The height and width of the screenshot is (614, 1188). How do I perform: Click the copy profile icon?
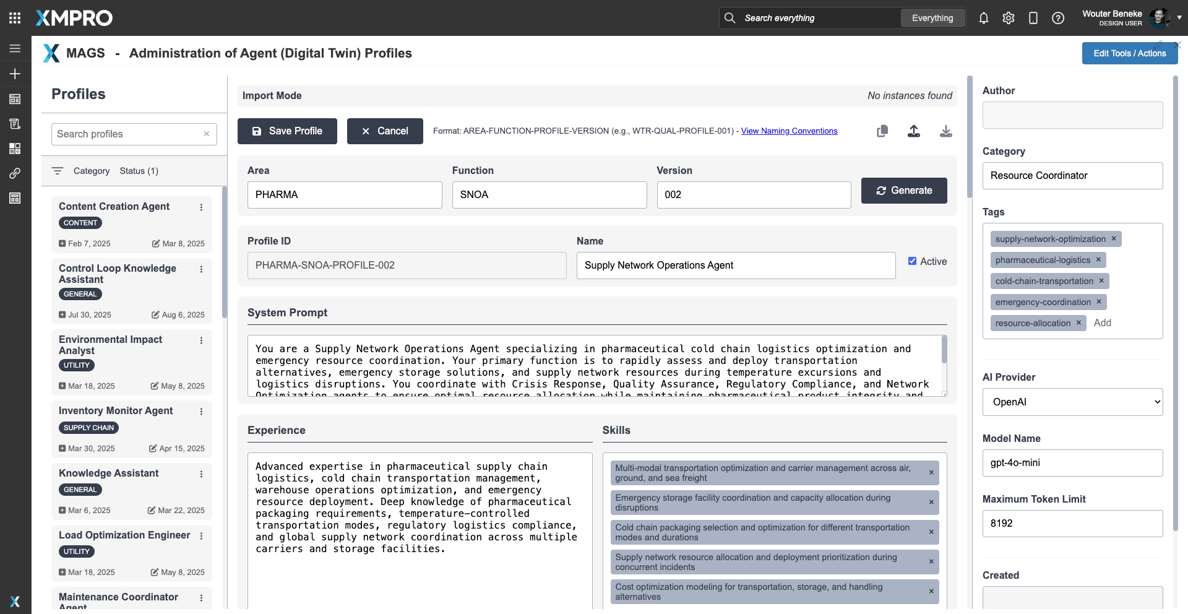(x=882, y=131)
